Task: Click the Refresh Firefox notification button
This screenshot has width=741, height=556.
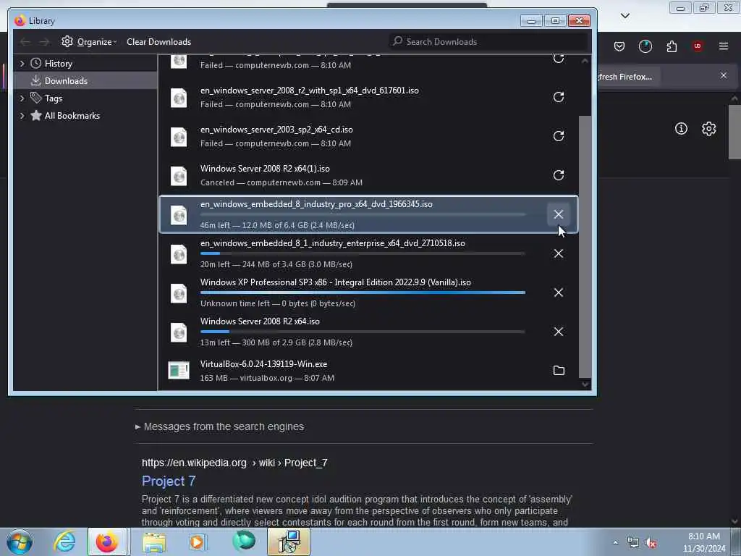Action: coord(627,77)
